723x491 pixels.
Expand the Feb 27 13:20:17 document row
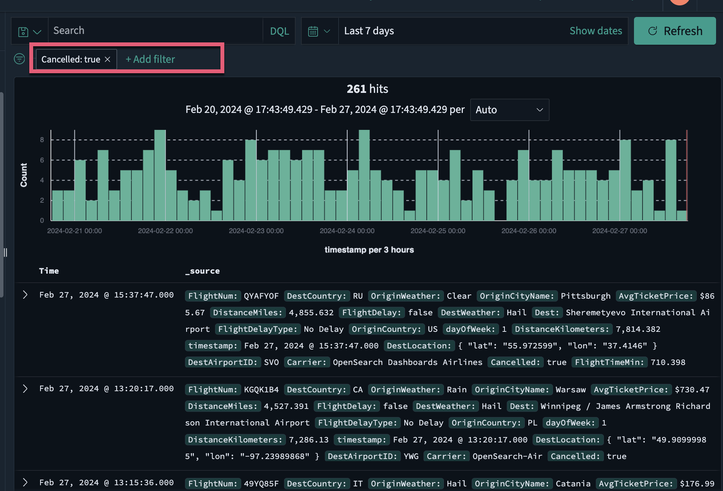coord(25,388)
